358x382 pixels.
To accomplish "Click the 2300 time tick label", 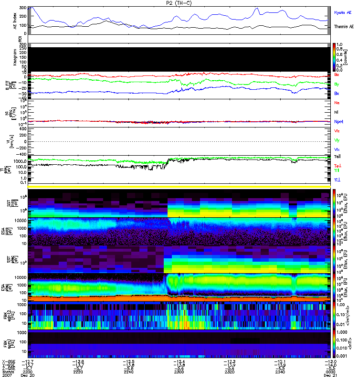I will click(x=179, y=372).
